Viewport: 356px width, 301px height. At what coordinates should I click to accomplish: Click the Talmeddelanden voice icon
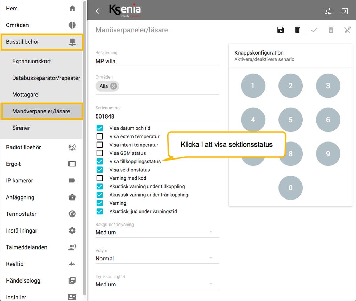pos(72,247)
